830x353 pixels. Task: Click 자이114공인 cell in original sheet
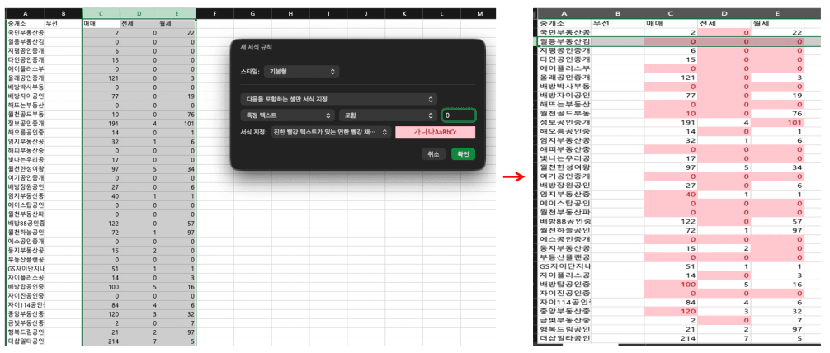(x=25, y=305)
